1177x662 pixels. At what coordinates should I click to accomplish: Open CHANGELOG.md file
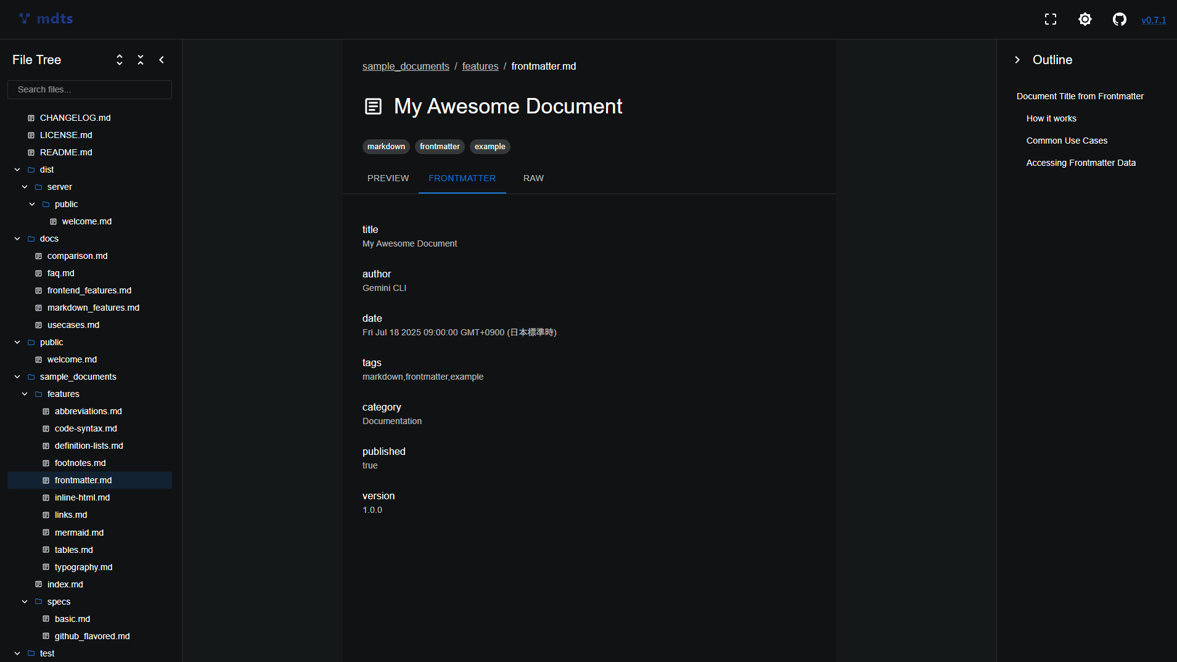[75, 118]
